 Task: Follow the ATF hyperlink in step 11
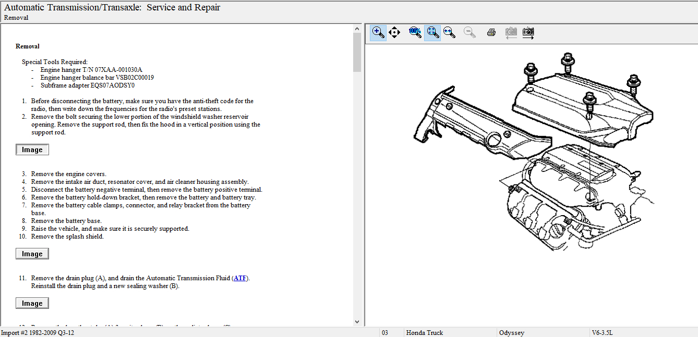pos(240,278)
